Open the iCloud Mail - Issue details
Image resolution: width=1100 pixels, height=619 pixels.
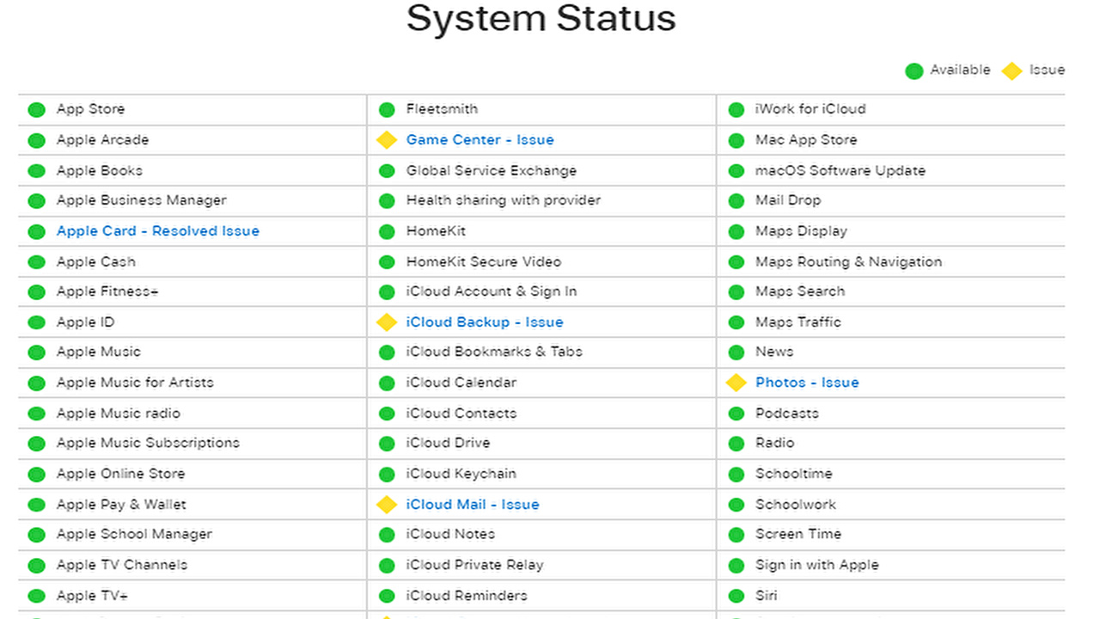click(472, 505)
